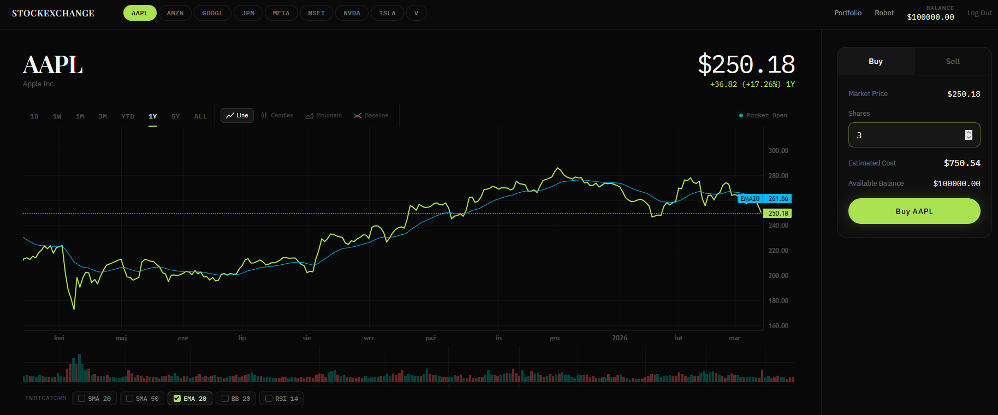Select the TSLA ticker pill

click(387, 13)
